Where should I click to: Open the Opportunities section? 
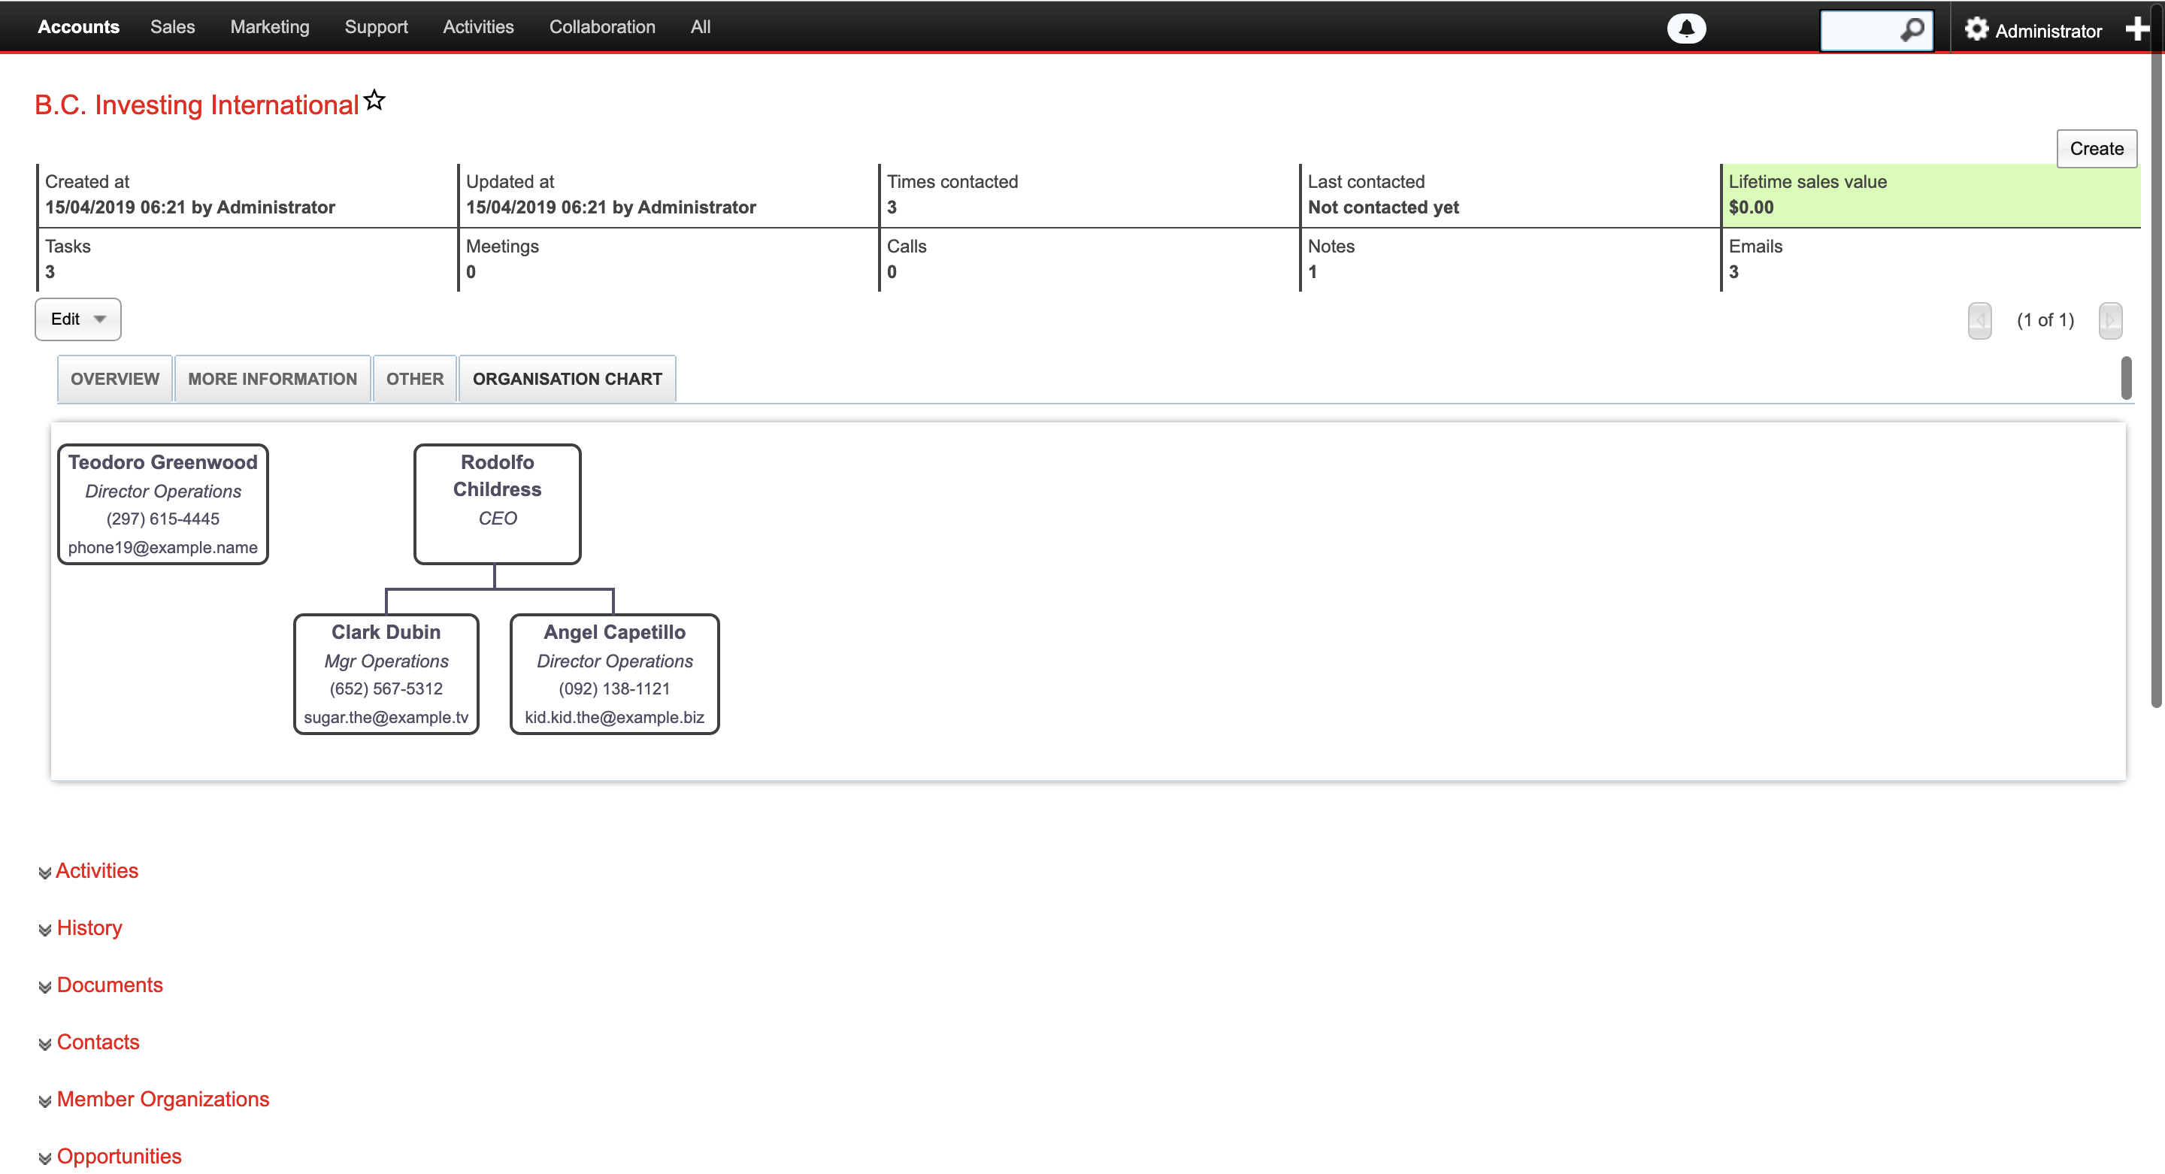pyautogui.click(x=119, y=1157)
